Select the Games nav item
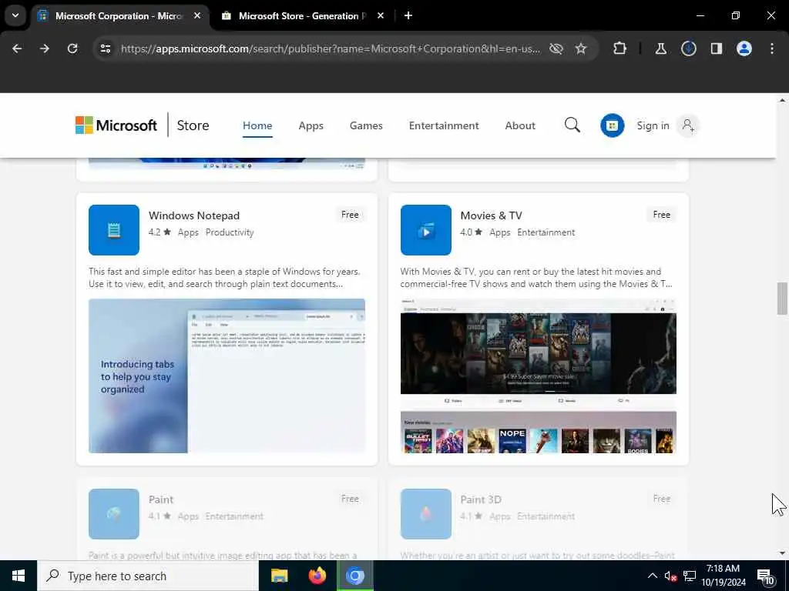The width and height of the screenshot is (789, 591). click(366, 125)
